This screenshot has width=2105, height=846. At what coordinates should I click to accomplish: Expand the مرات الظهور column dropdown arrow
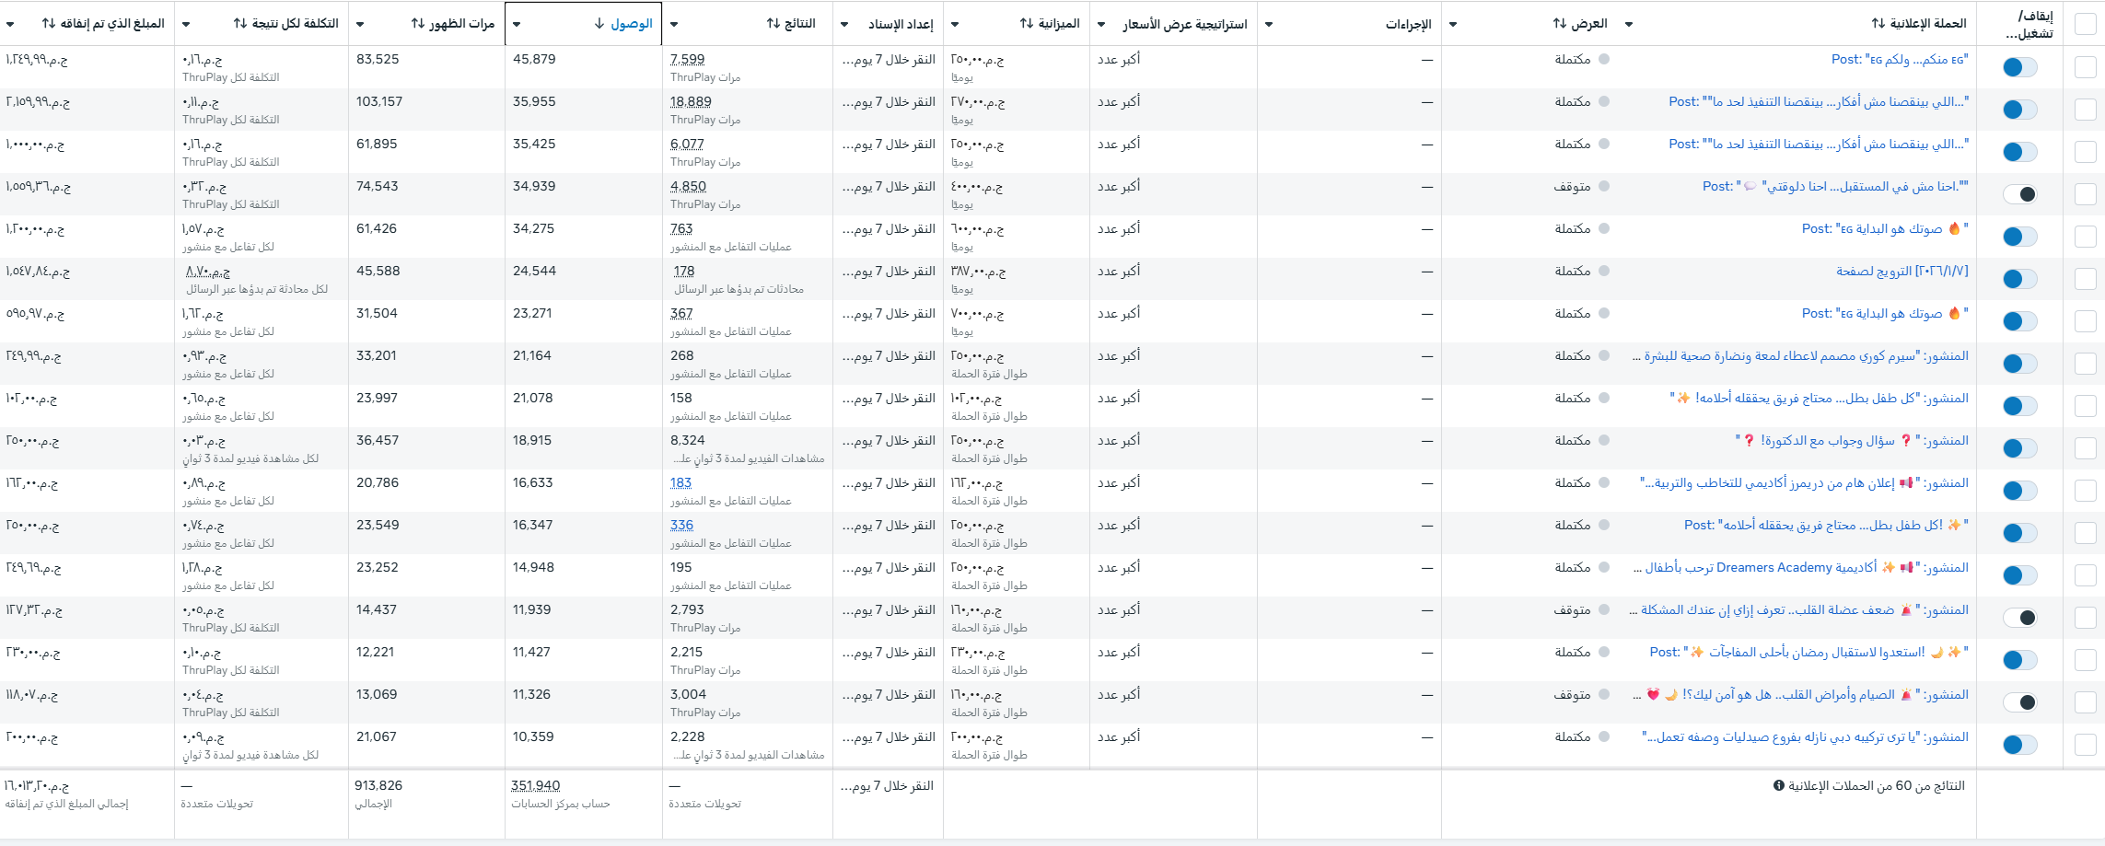point(360,25)
